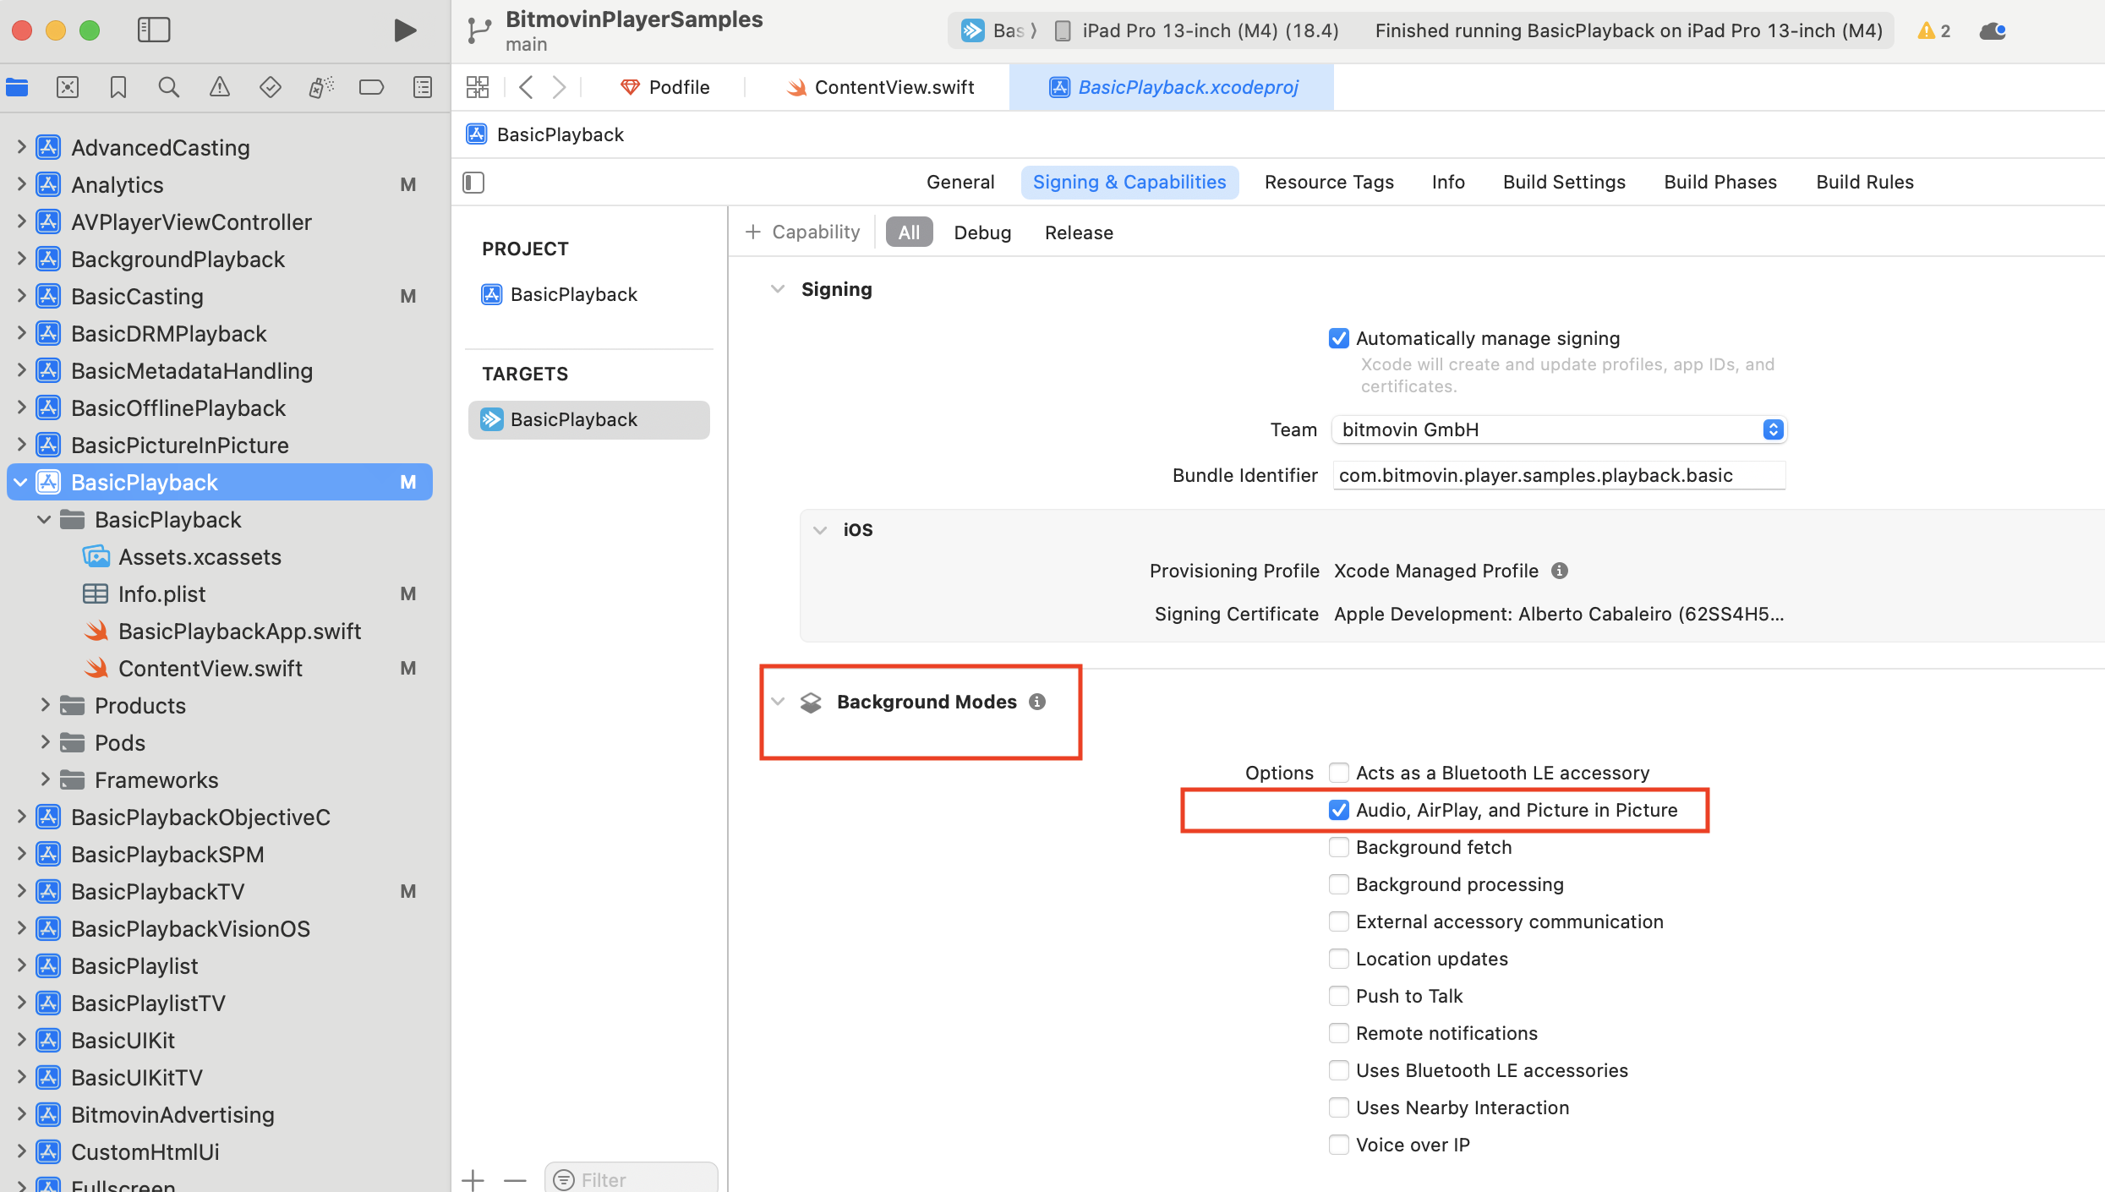The image size is (2105, 1192).
Task: Click the Bundle Identifier text field
Action: (x=1558, y=475)
